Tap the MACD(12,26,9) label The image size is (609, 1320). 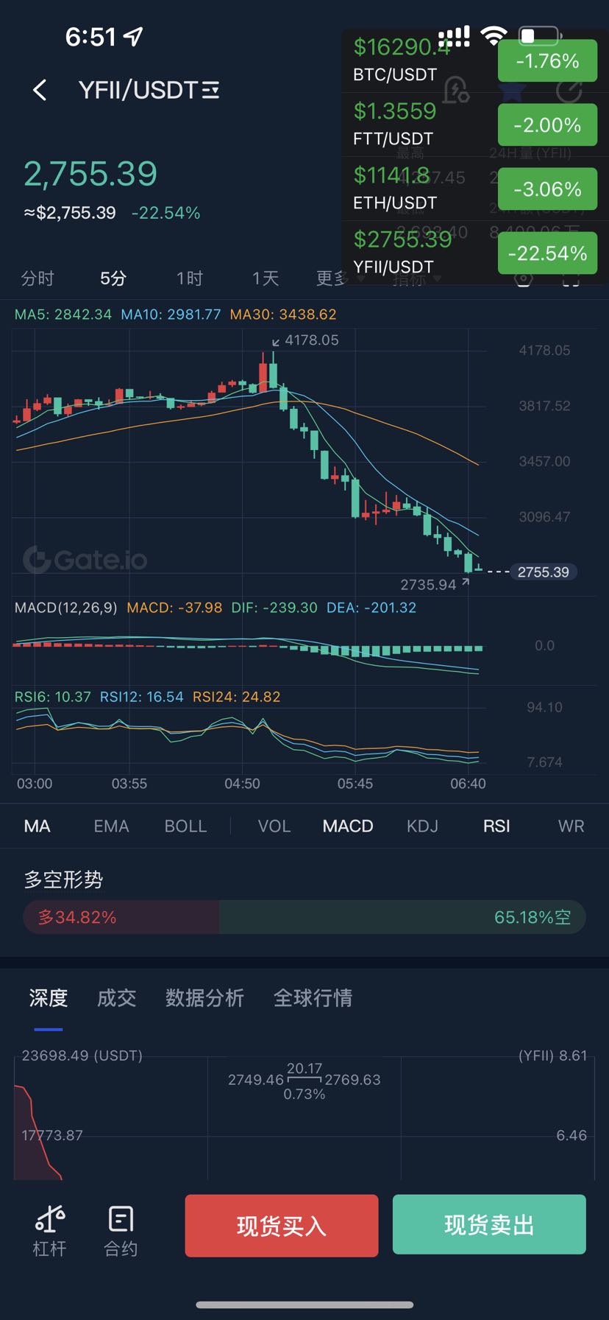tap(66, 608)
